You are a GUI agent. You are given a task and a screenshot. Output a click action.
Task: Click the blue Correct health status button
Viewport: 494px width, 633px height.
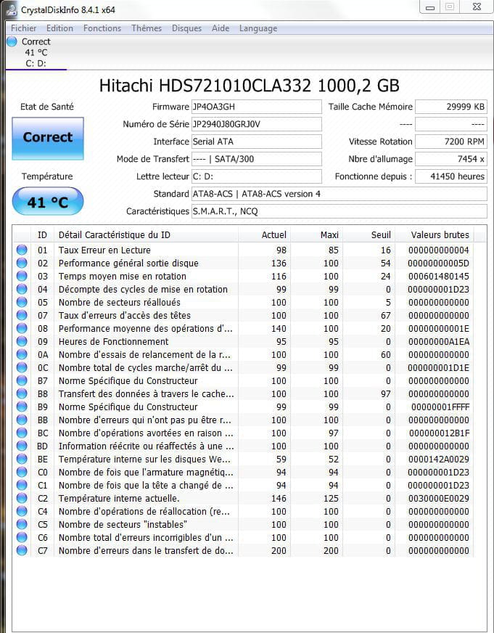click(x=48, y=138)
